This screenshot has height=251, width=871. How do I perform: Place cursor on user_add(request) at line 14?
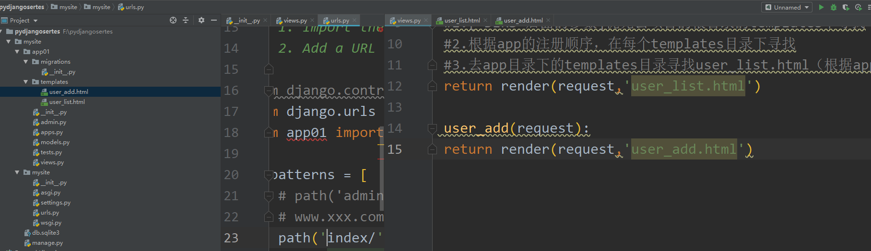click(516, 128)
